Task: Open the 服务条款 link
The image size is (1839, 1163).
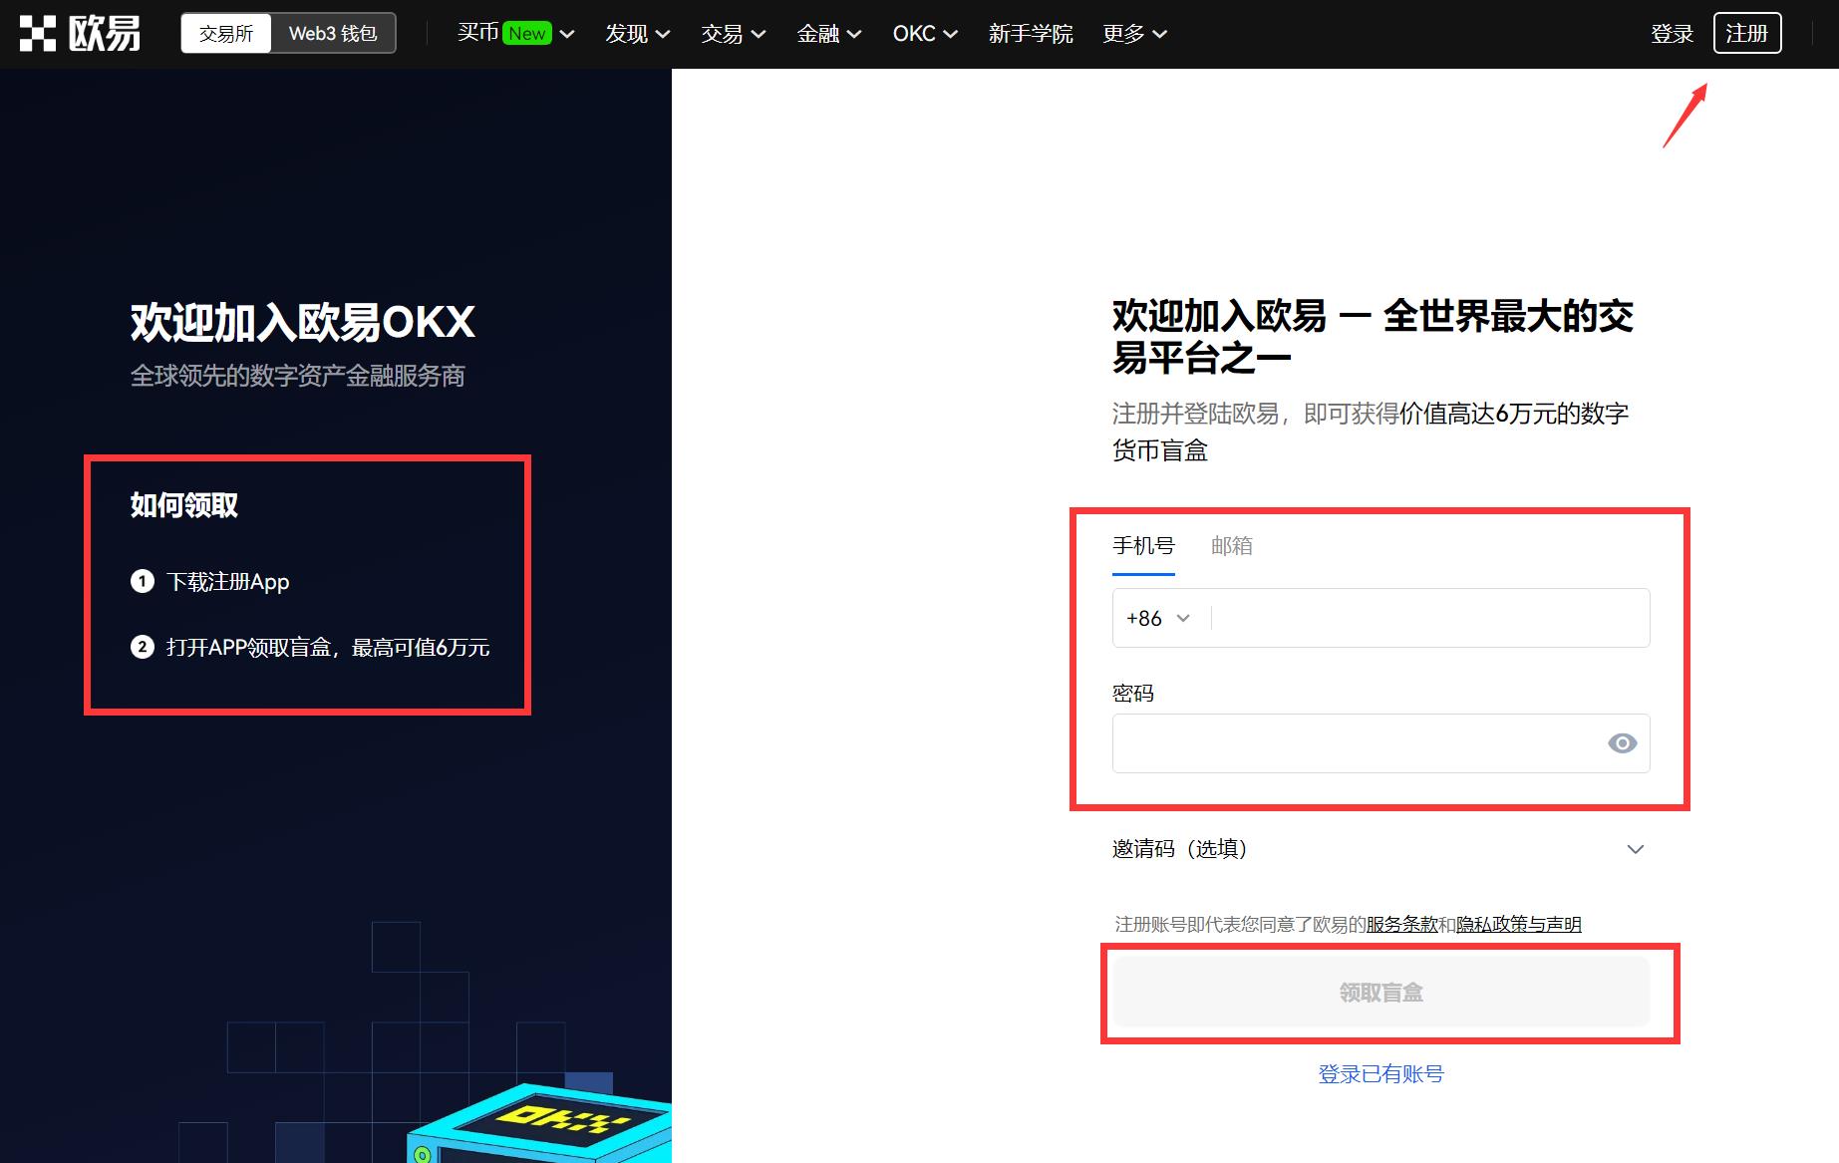Action: pos(1401,925)
